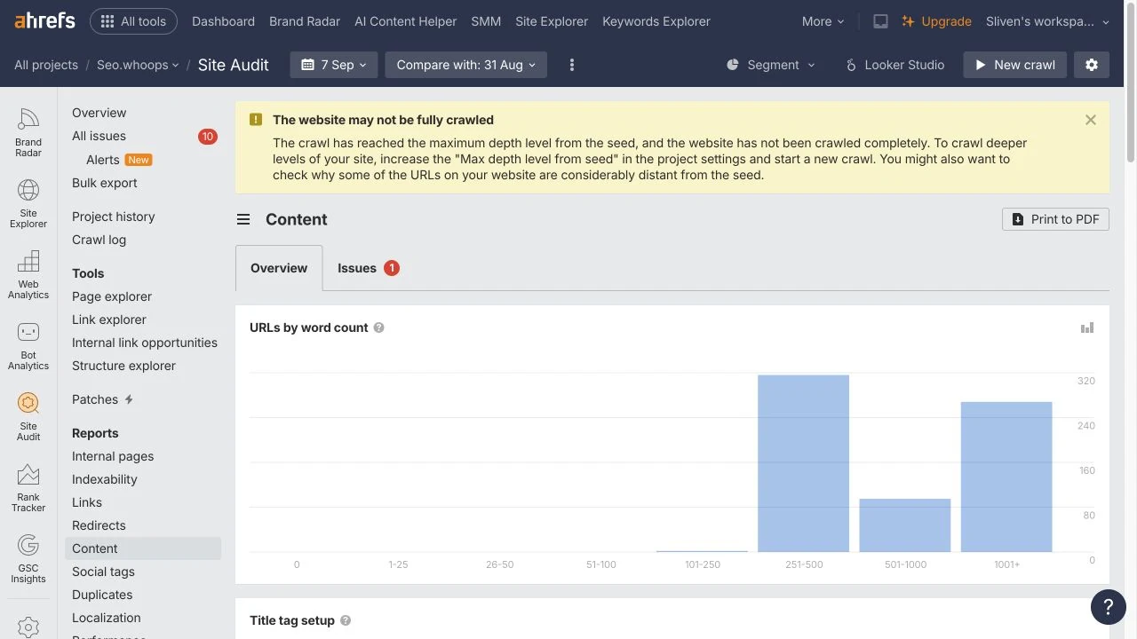Open Patches in the side menu

(95, 399)
